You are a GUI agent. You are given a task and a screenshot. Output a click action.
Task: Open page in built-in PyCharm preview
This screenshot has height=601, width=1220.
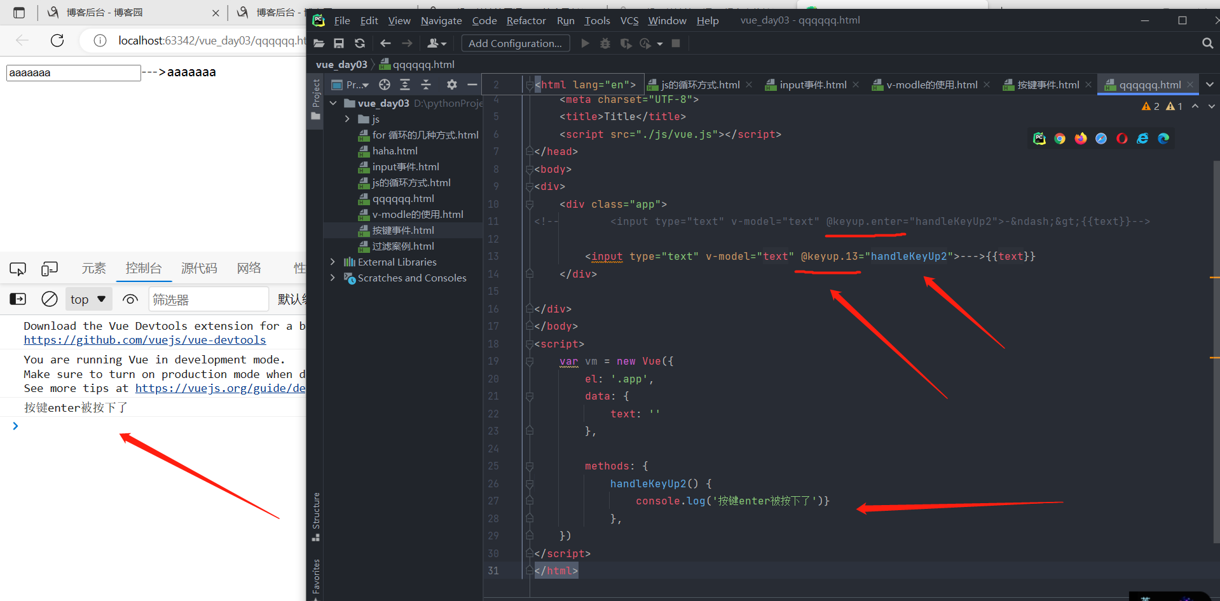(1039, 138)
